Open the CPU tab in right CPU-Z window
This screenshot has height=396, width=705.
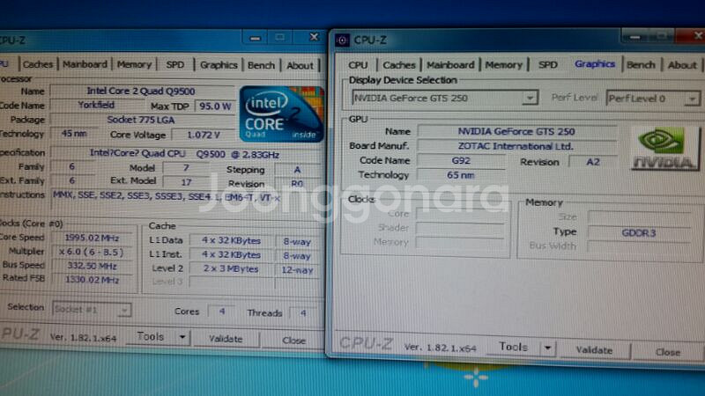click(x=358, y=65)
